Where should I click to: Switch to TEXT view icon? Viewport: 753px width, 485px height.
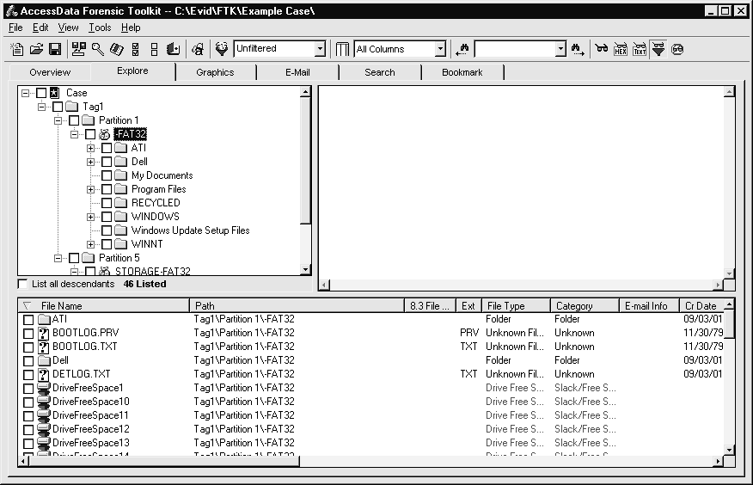pyautogui.click(x=640, y=49)
